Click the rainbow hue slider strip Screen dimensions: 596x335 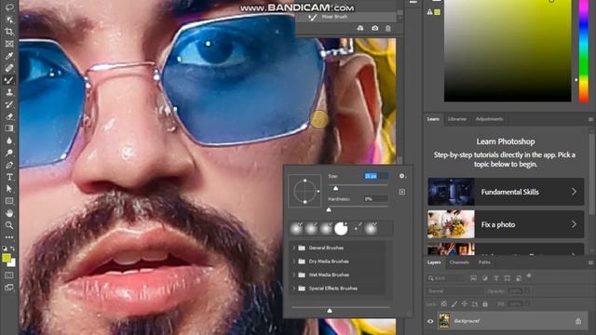pos(584,51)
